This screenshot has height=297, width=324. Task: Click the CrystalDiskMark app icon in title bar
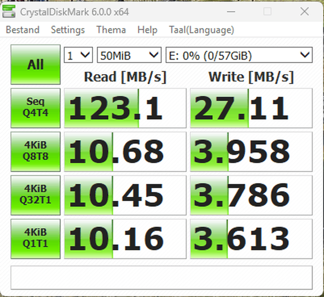pos(9,11)
